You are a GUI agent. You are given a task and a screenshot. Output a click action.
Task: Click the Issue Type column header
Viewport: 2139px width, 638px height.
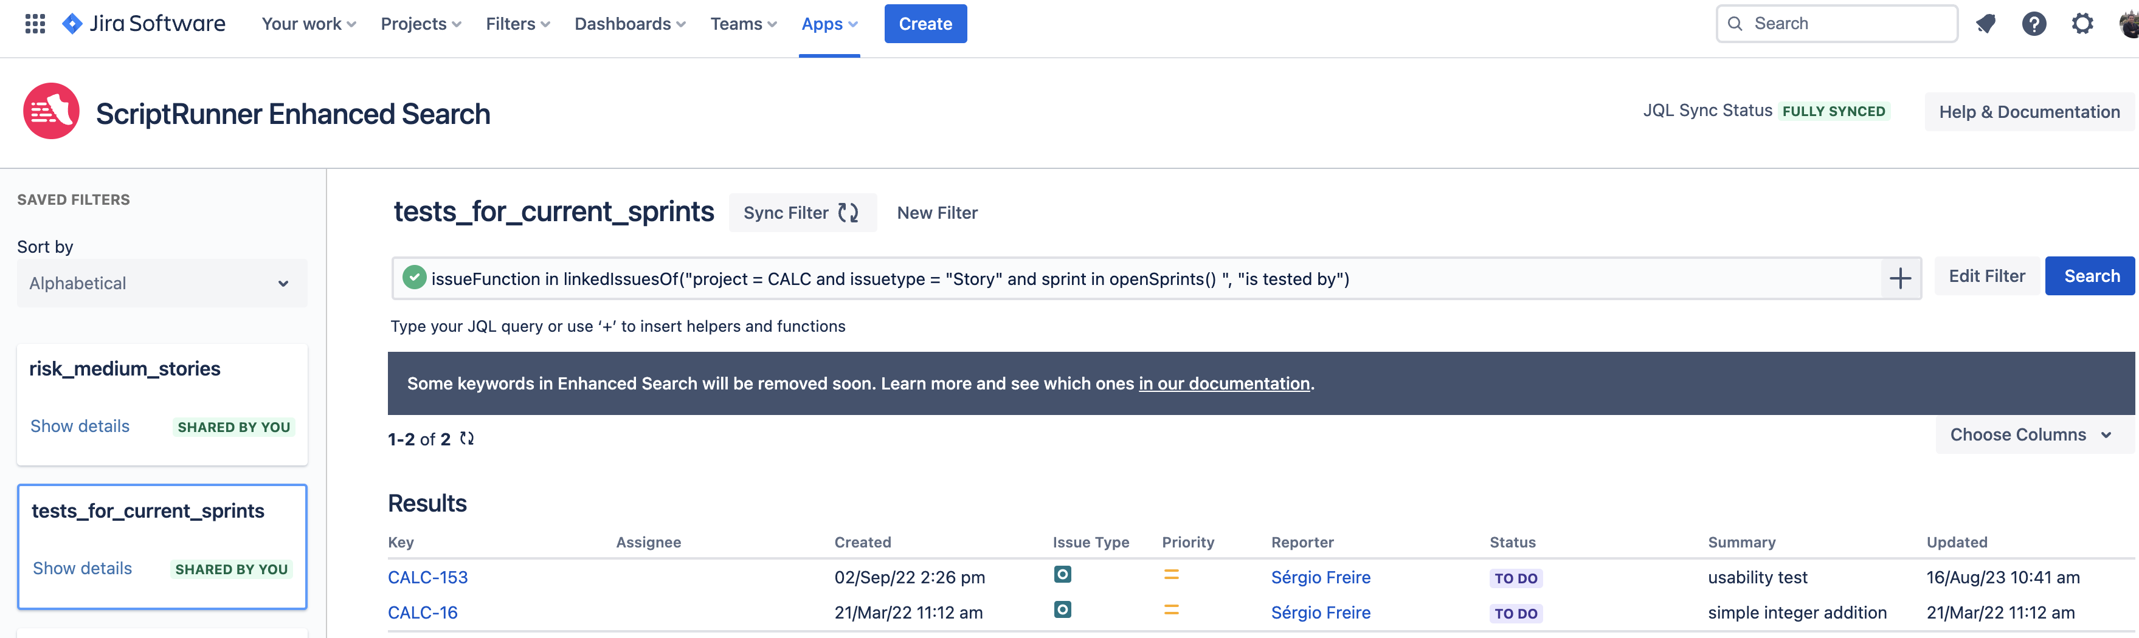click(1091, 543)
